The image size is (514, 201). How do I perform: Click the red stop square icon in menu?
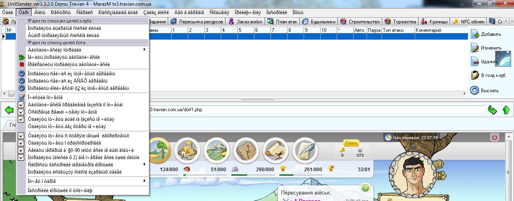click(x=22, y=64)
